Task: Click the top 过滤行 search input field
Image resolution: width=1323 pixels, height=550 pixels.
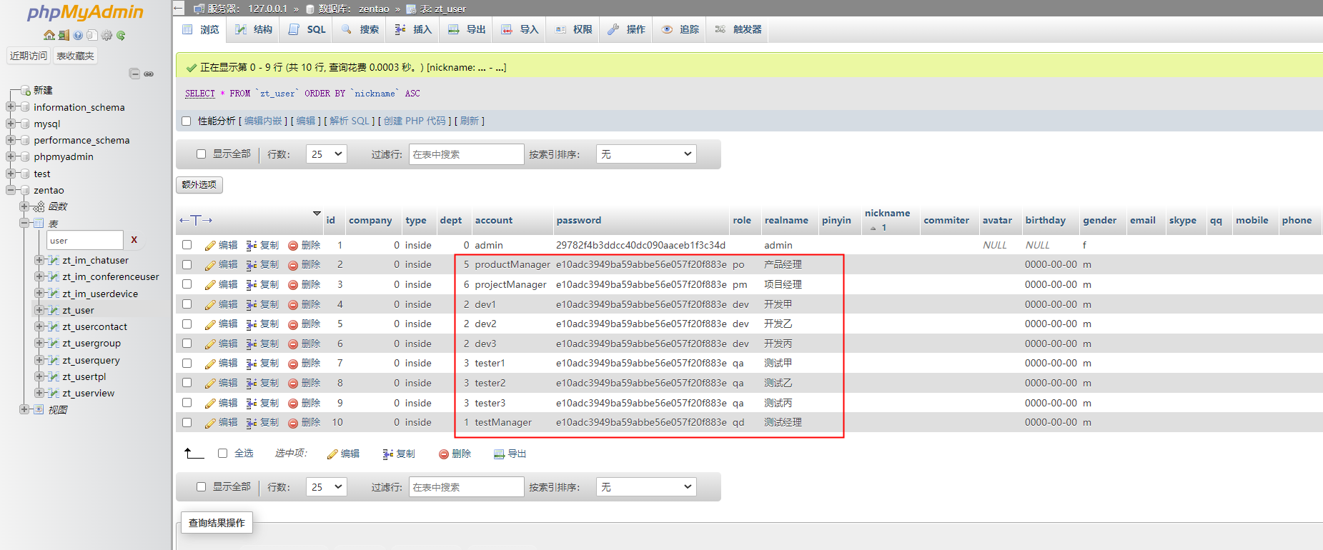Action: click(466, 154)
